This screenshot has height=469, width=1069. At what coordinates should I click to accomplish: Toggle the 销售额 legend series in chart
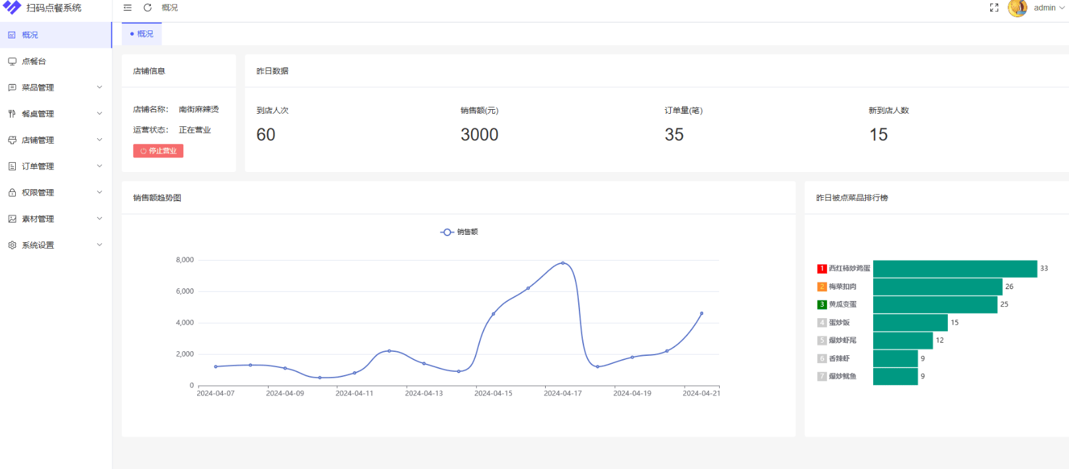pos(459,232)
